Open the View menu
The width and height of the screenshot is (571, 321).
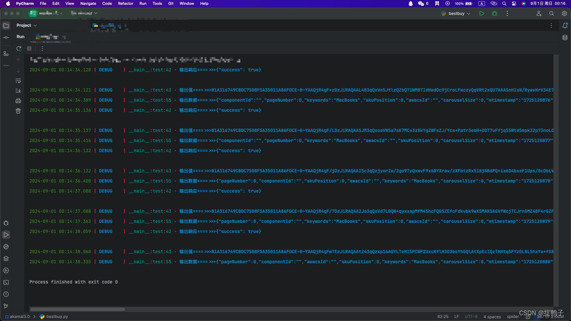click(x=70, y=3)
